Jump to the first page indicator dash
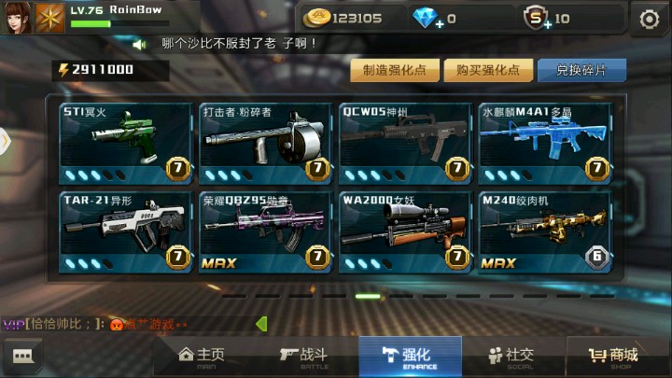The image size is (672, 378). click(x=234, y=296)
